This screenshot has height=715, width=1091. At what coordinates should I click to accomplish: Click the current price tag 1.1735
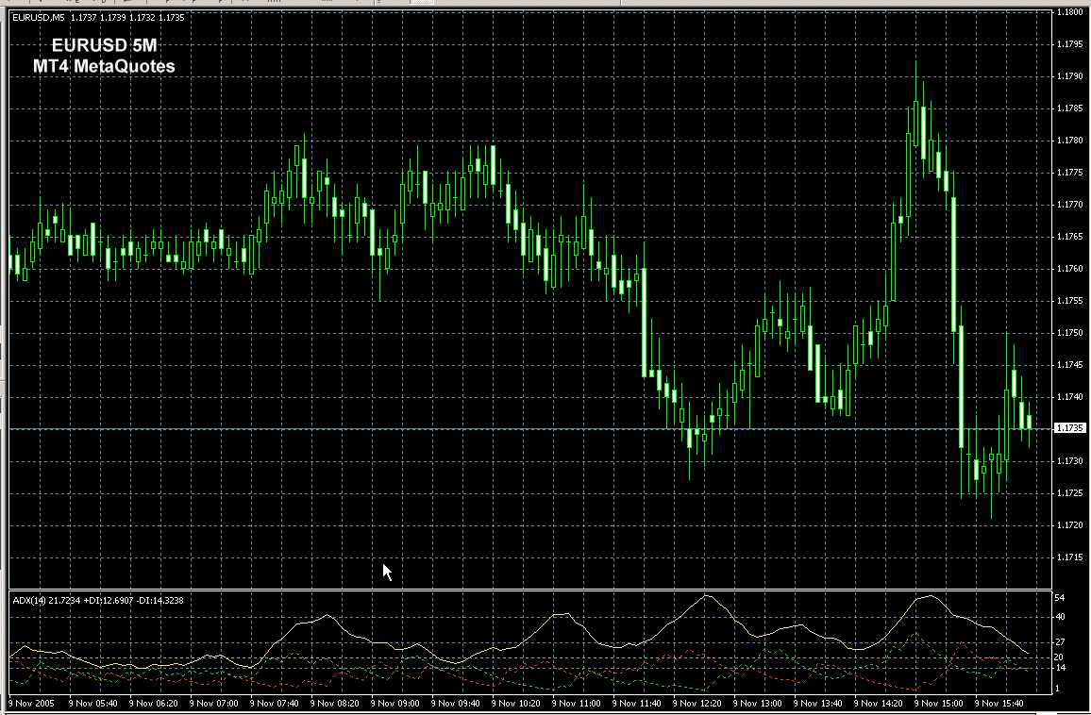1070,428
